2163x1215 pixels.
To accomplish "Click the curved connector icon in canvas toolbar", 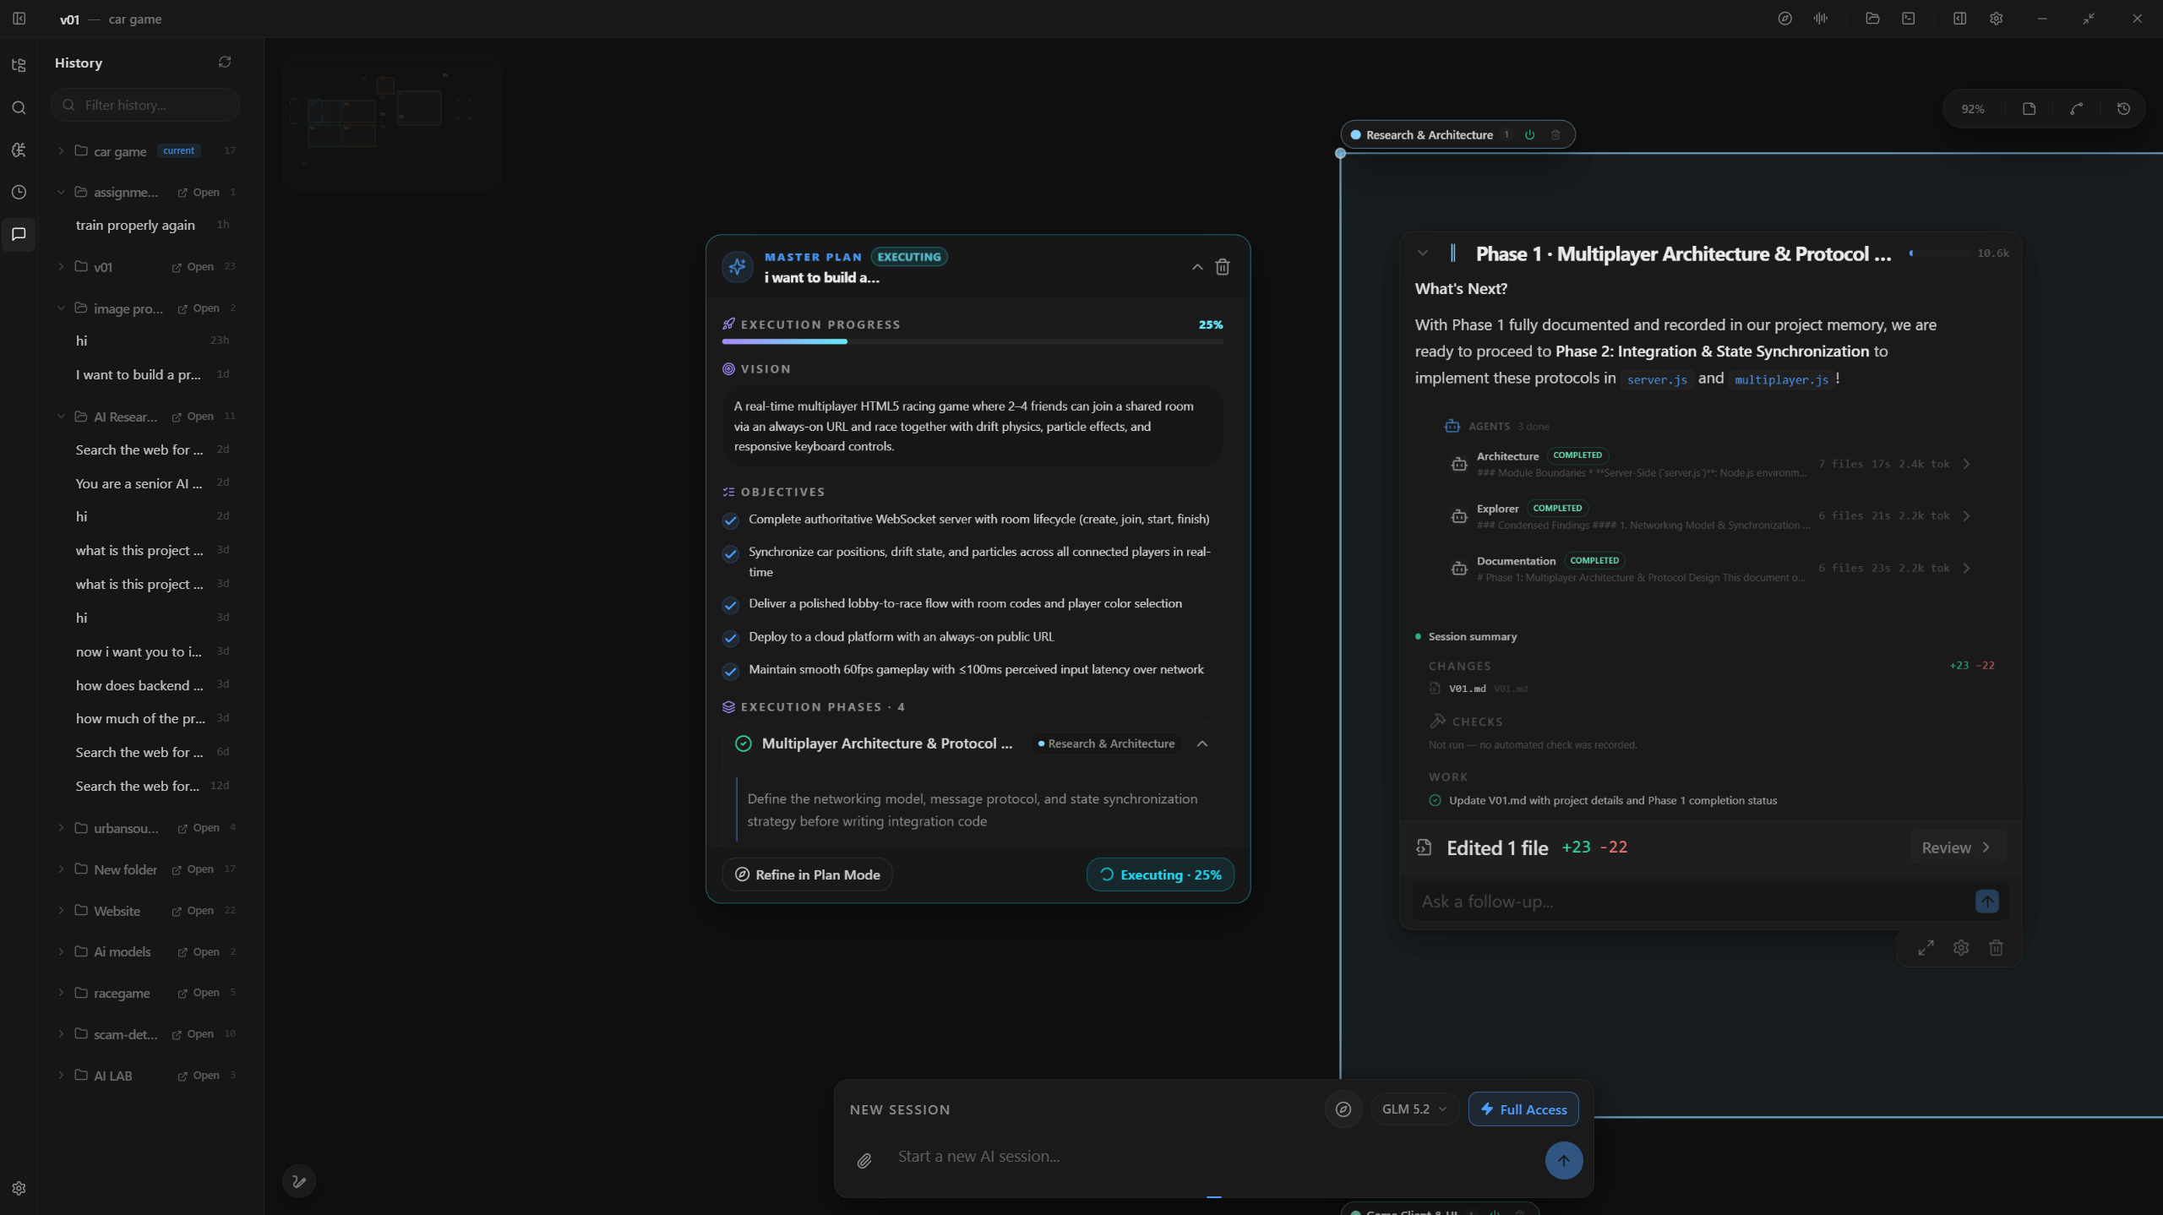I will [2076, 109].
